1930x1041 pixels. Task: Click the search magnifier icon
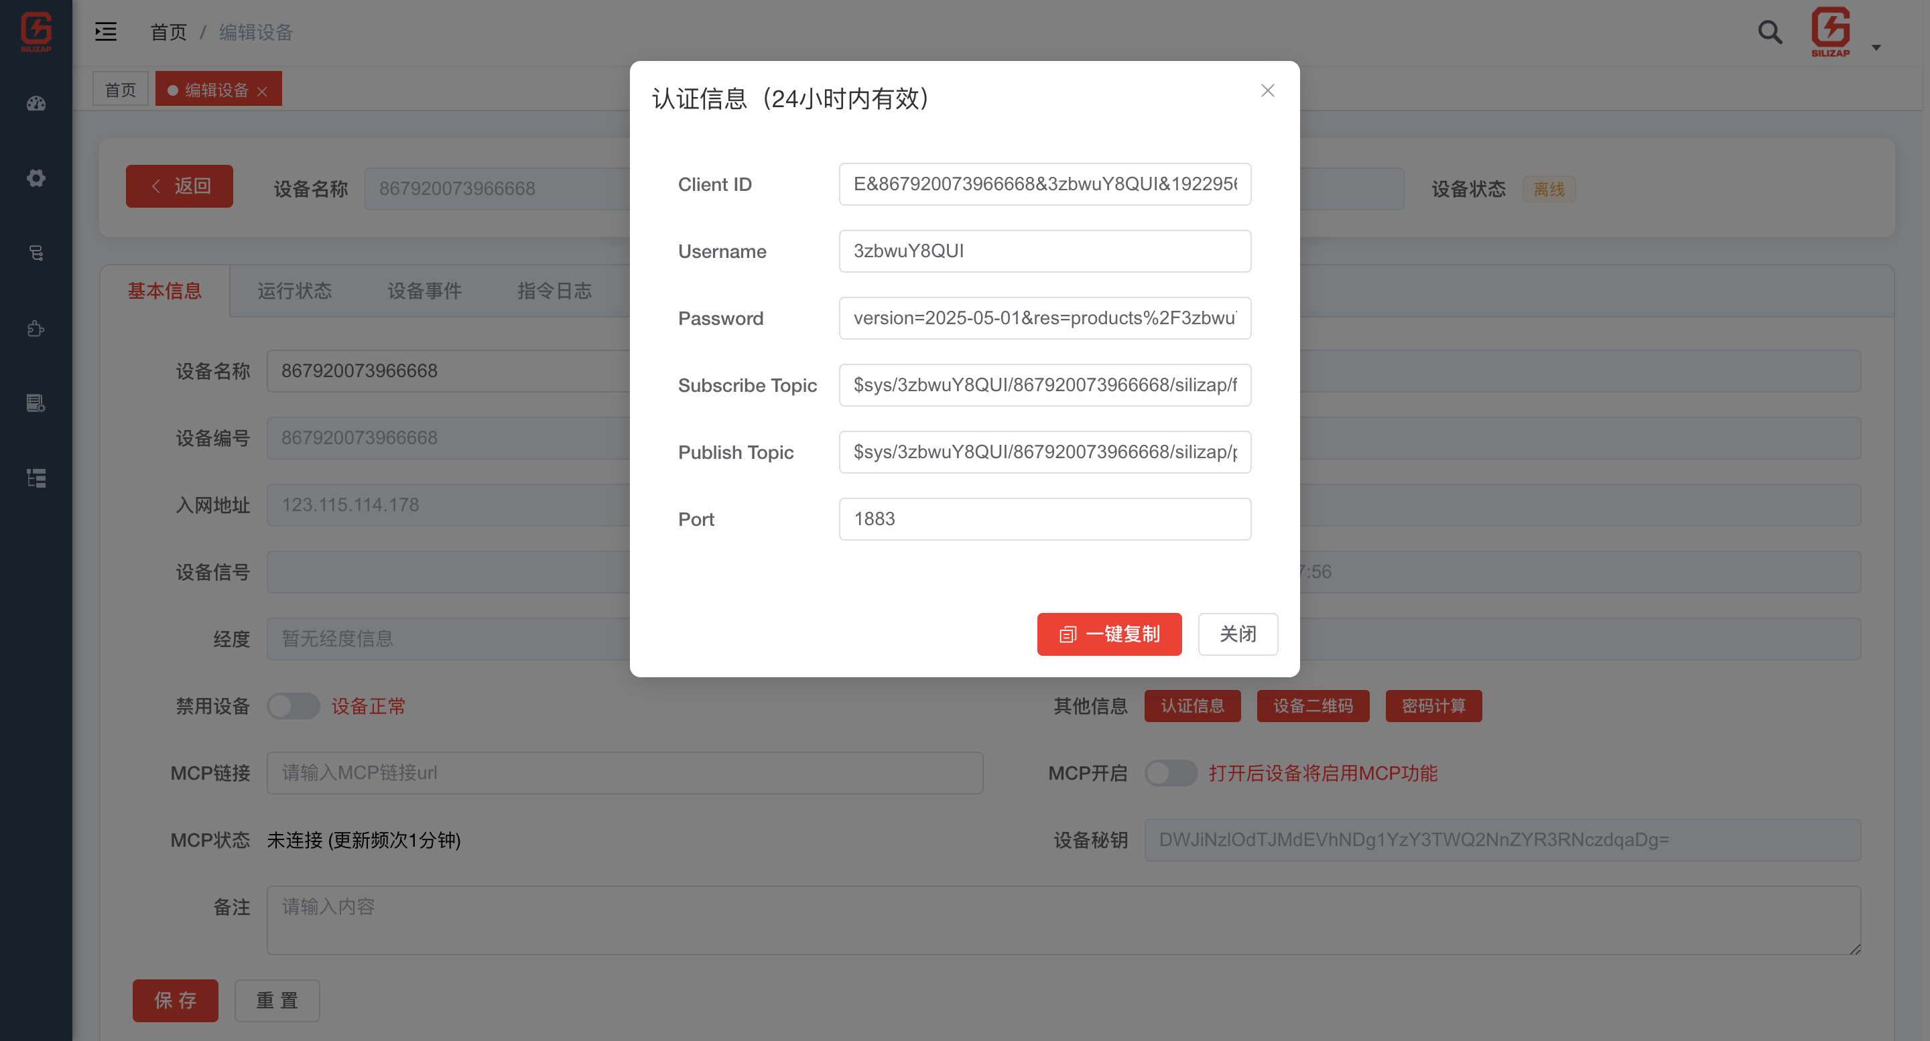point(1770,31)
